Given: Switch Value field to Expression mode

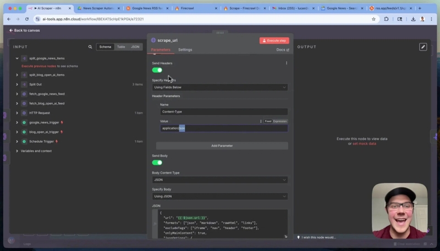Looking at the screenshot, I should click(280, 121).
